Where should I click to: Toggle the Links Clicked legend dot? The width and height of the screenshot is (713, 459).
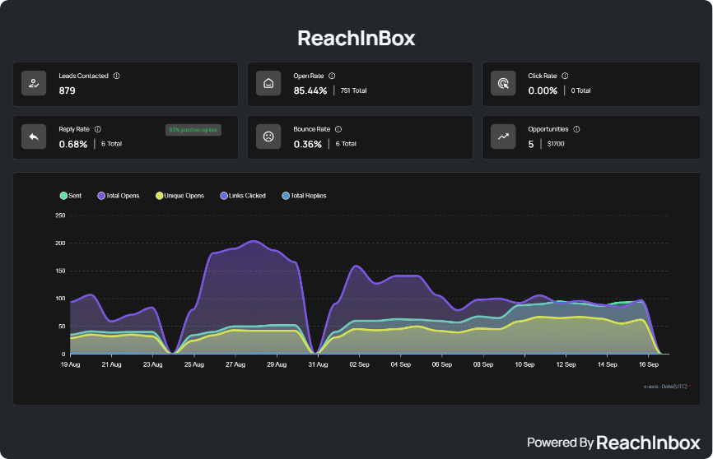tap(224, 196)
